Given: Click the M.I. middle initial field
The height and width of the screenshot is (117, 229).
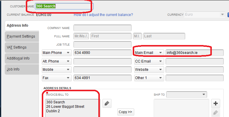Looking at the screenshot, I should [x=137, y=36].
